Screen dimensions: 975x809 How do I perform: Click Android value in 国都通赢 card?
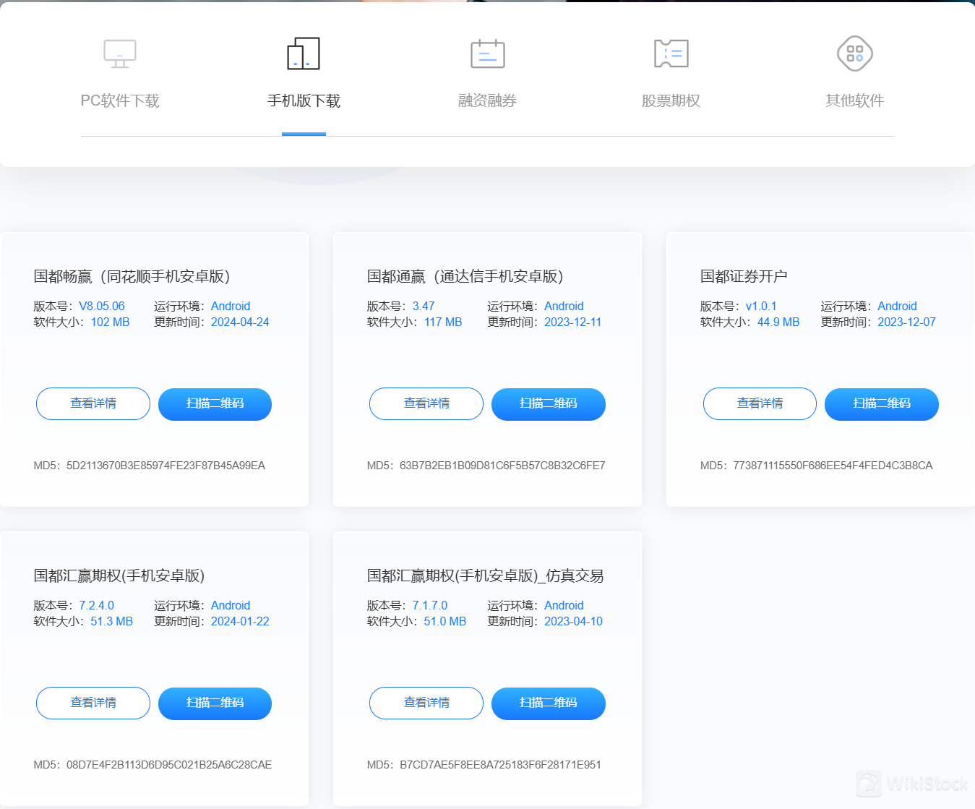point(564,306)
